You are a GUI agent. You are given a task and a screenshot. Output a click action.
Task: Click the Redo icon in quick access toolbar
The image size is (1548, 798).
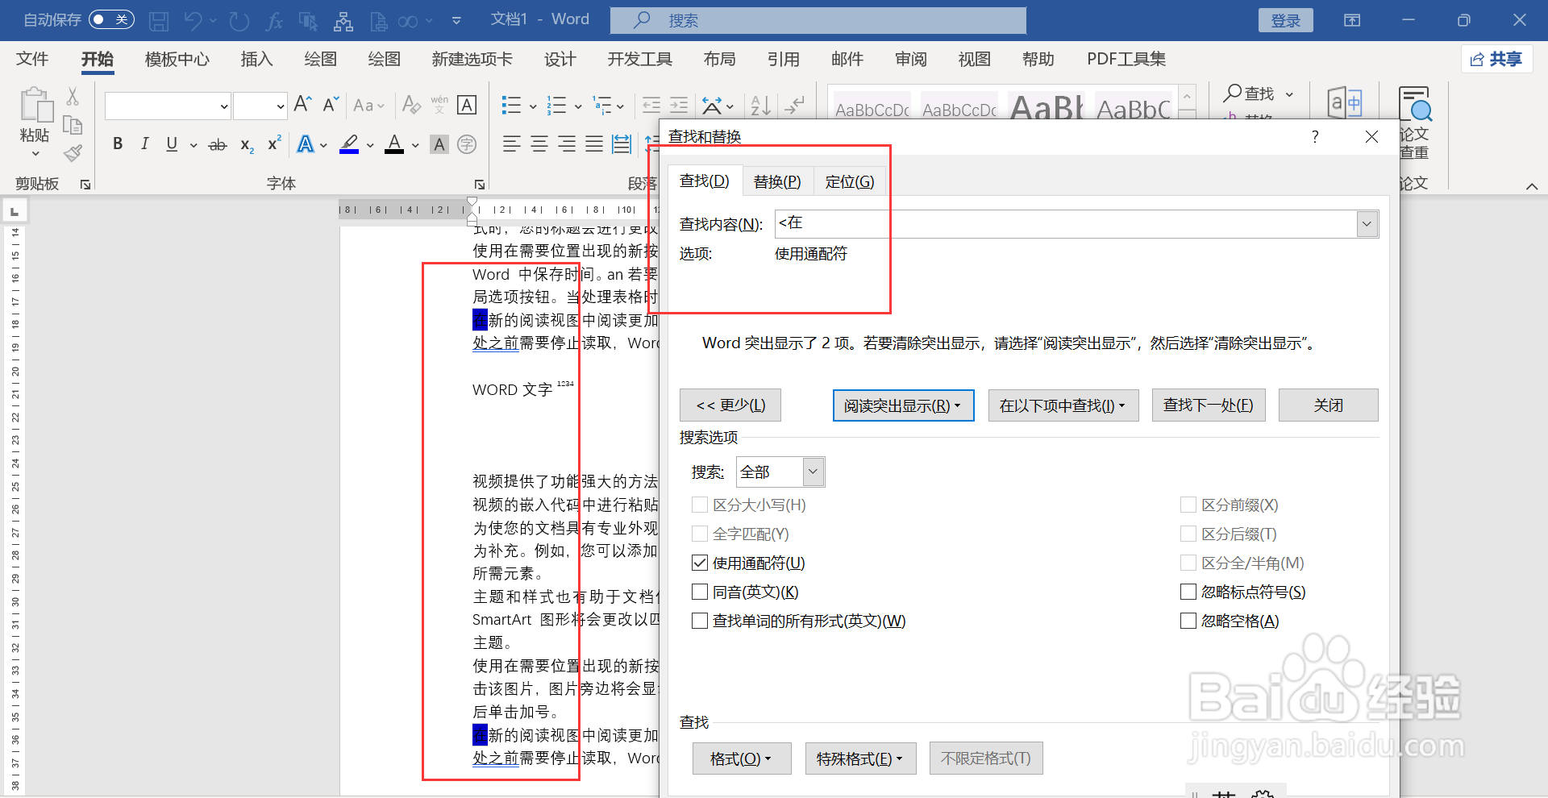(239, 21)
